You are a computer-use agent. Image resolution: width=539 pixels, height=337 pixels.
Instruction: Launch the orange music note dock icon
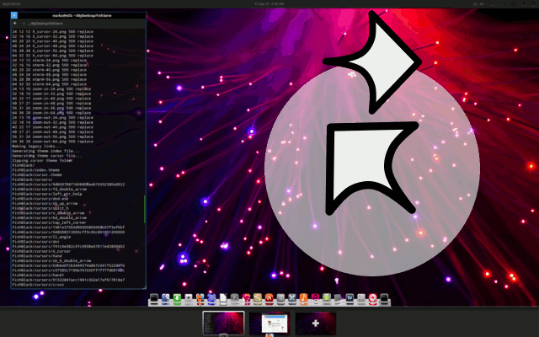303,298
